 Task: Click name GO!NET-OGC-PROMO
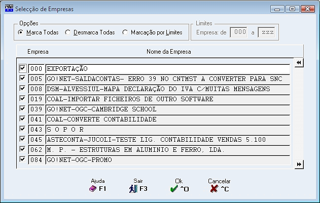(x=167, y=160)
